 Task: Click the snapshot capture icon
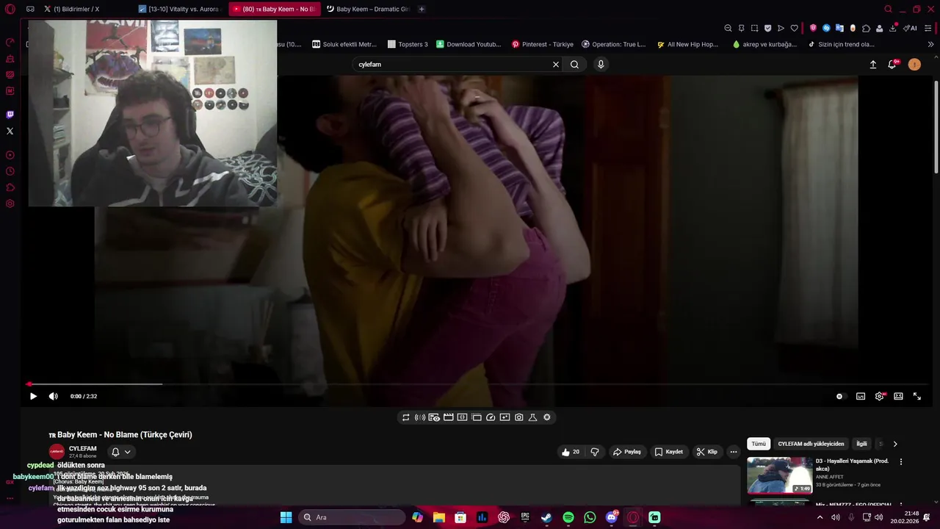[x=754, y=28]
